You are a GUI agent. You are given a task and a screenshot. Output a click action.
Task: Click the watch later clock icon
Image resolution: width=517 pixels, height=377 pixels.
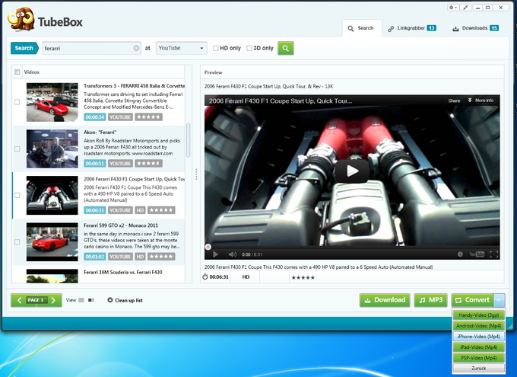pyautogui.click(x=460, y=254)
